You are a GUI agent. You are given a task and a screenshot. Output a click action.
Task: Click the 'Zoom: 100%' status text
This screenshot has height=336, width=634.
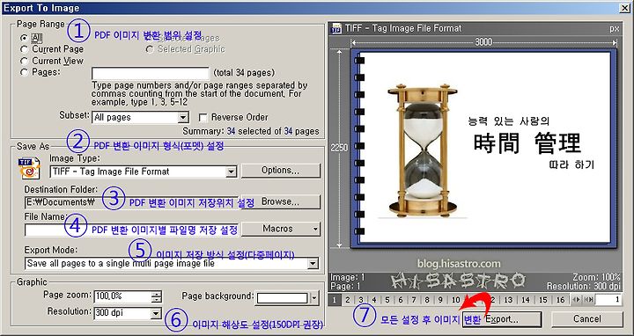point(596,277)
